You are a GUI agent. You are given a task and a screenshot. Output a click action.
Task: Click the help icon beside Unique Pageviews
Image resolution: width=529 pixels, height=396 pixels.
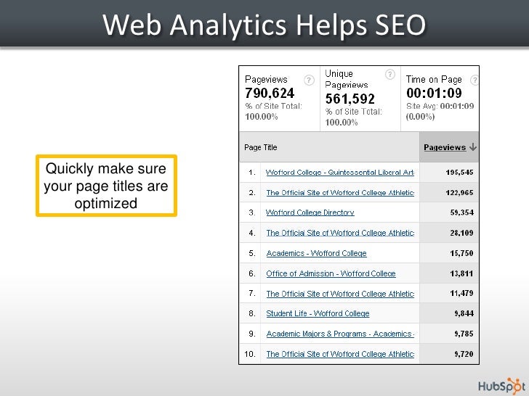tap(390, 75)
